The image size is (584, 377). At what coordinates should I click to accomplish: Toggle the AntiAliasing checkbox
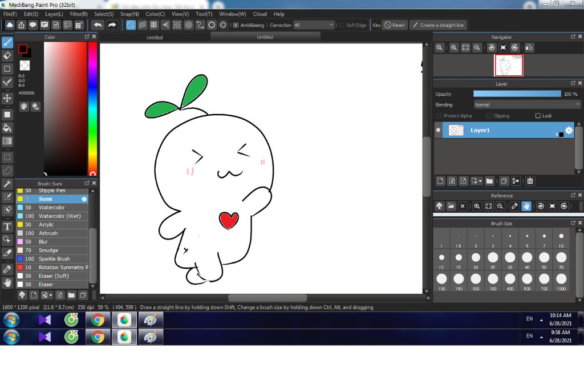[x=236, y=25]
